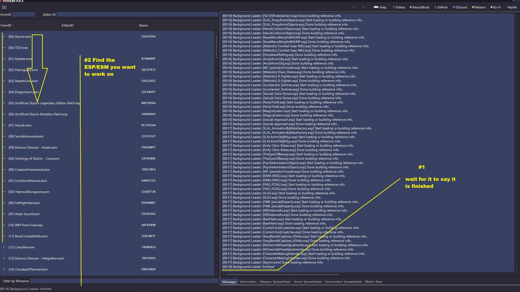
Task: Open the hamburger main menu icon
Action: pyautogui.click(x=4, y=7)
